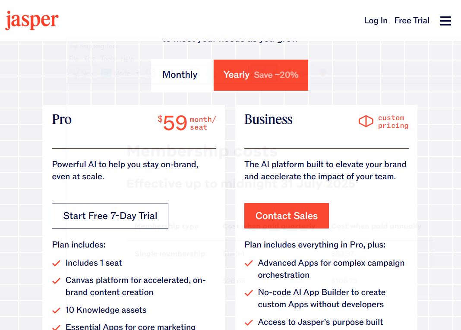461x330 pixels.
Task: Switch billing to Yearly
Action: [237, 75]
